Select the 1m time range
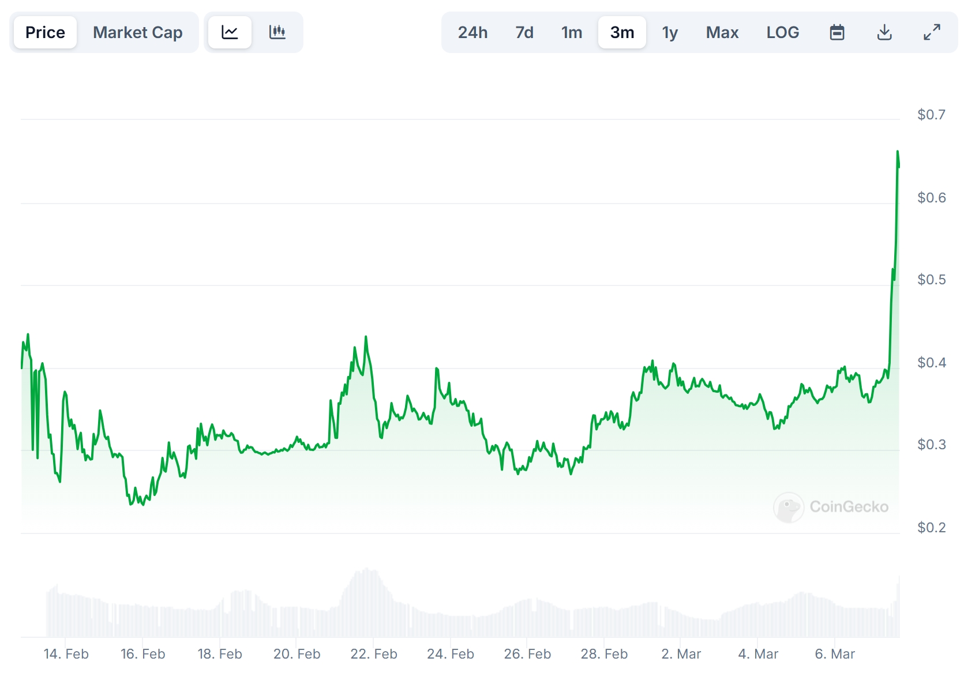Image resolution: width=964 pixels, height=673 pixels. 572,32
